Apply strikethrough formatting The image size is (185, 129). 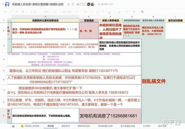(x=104, y=12)
